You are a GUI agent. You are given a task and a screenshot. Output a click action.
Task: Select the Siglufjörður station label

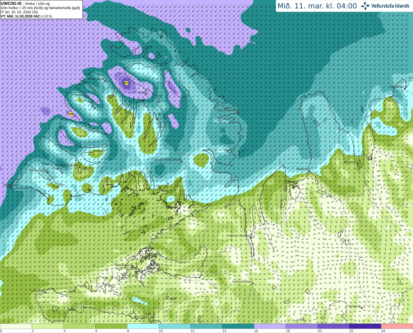coord(397,87)
